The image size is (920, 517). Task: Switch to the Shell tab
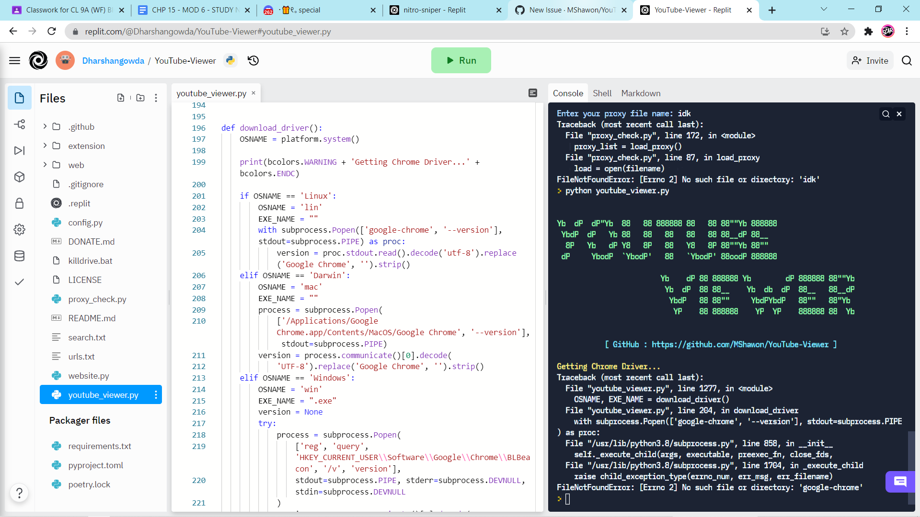pyautogui.click(x=602, y=93)
